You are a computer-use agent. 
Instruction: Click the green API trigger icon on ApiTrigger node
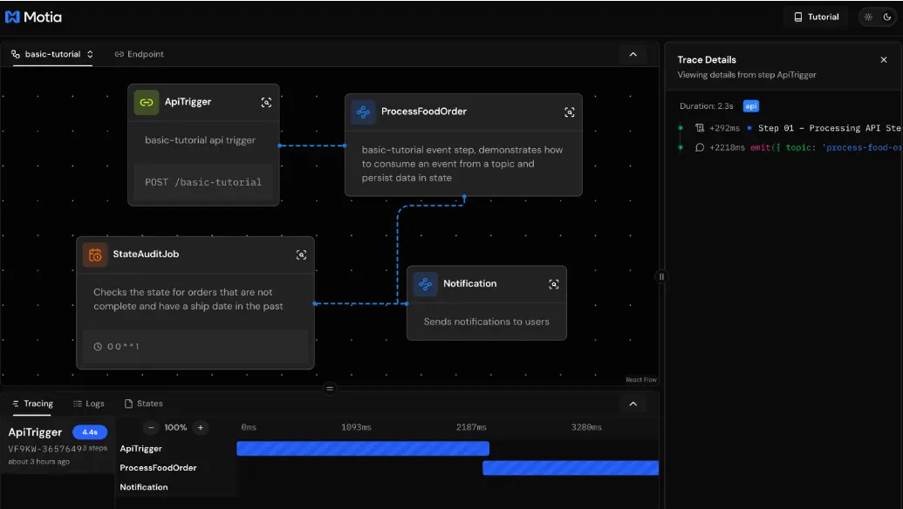point(145,102)
